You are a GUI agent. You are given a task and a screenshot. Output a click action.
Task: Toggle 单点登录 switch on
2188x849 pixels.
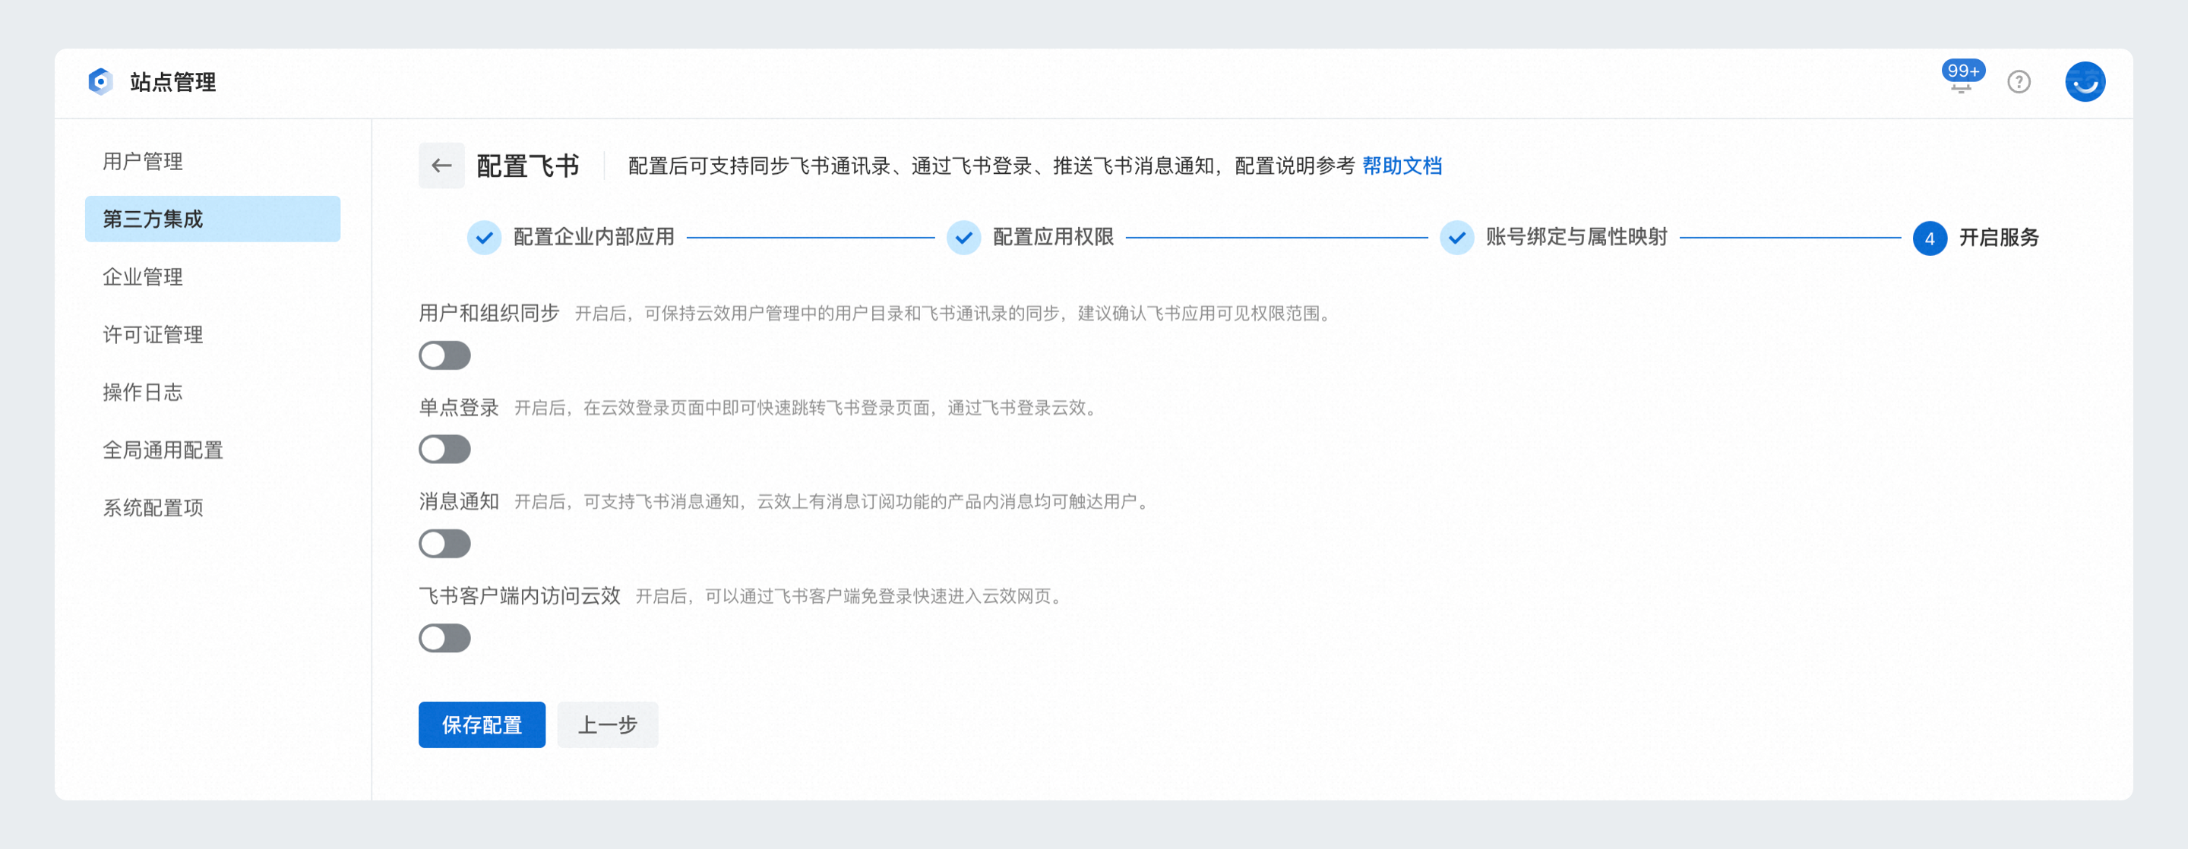tap(444, 449)
